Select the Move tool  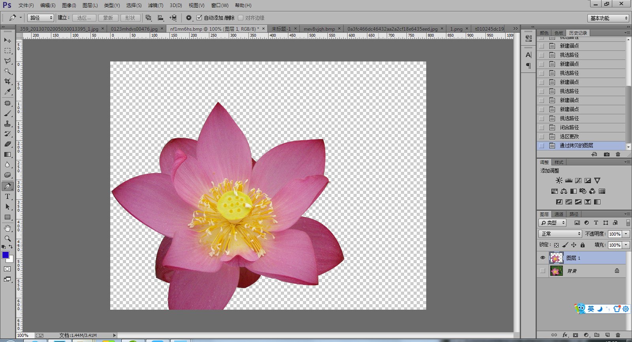point(8,40)
